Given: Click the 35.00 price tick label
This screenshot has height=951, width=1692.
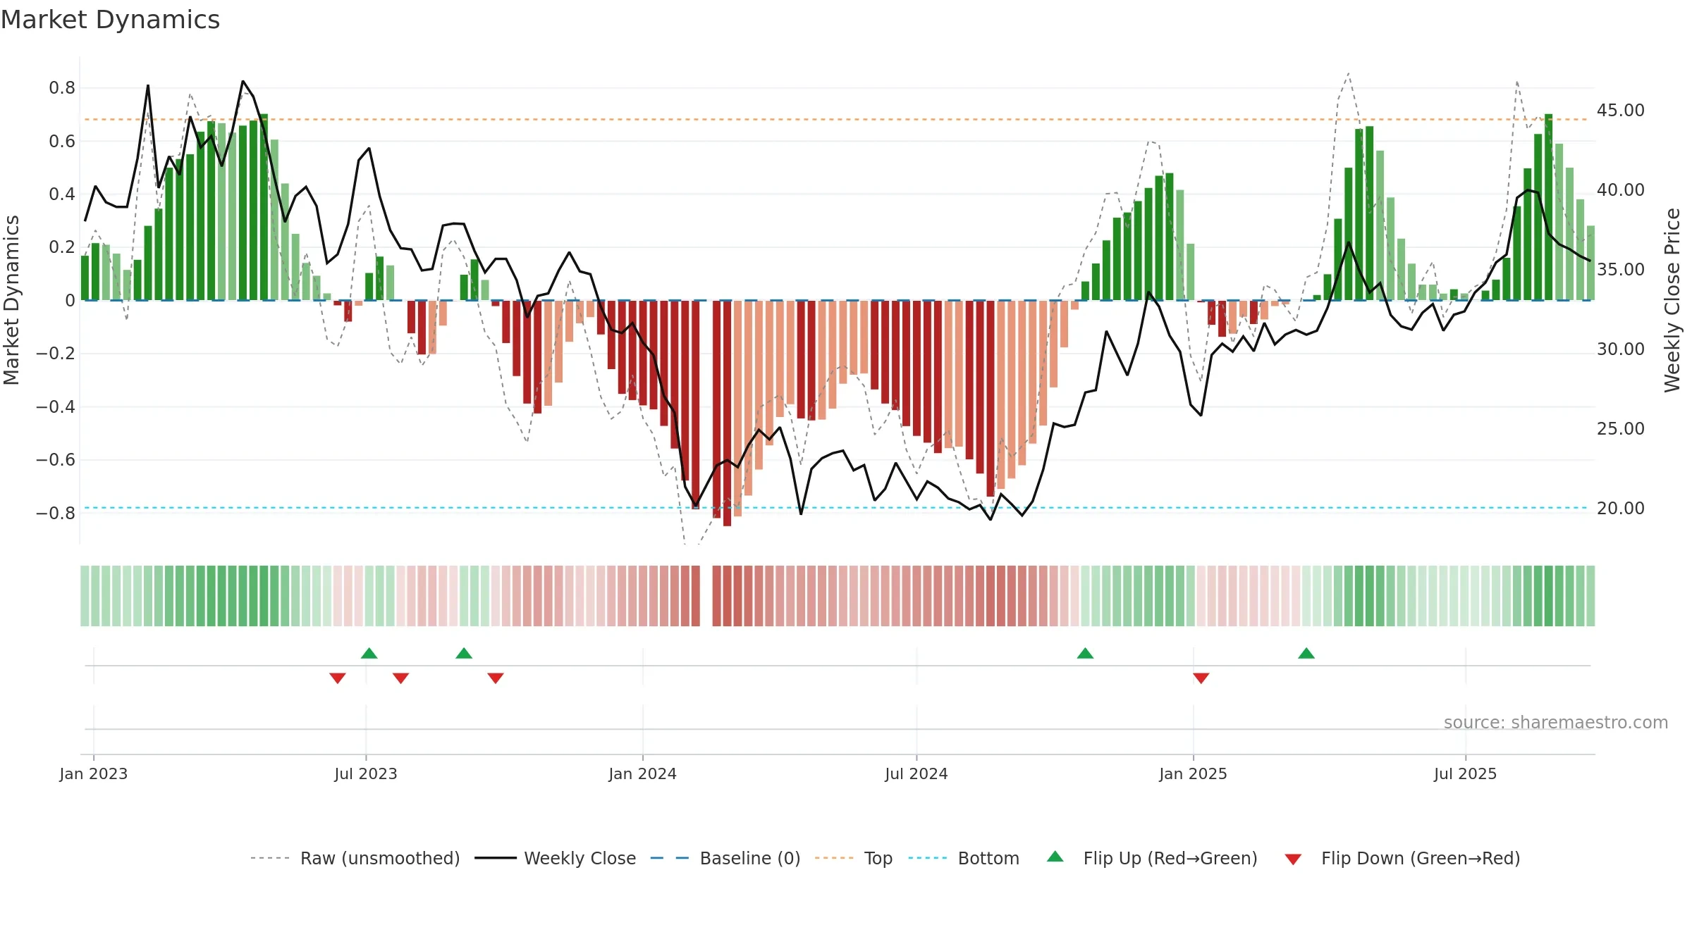Looking at the screenshot, I should click(x=1621, y=270).
